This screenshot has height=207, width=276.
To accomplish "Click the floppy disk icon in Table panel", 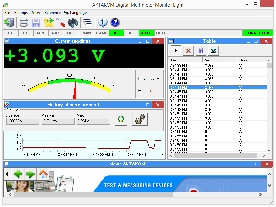I will tap(201, 50).
